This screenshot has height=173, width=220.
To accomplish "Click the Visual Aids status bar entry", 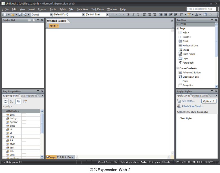I will coord(108,162).
